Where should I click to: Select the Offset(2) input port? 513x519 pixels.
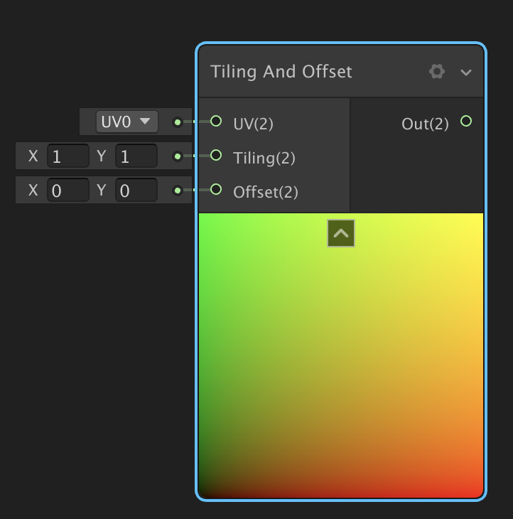tap(216, 189)
